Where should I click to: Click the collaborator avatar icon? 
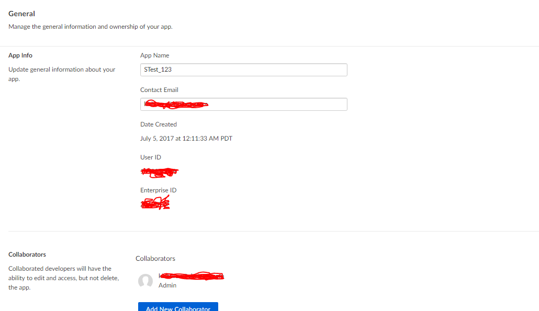[145, 281]
